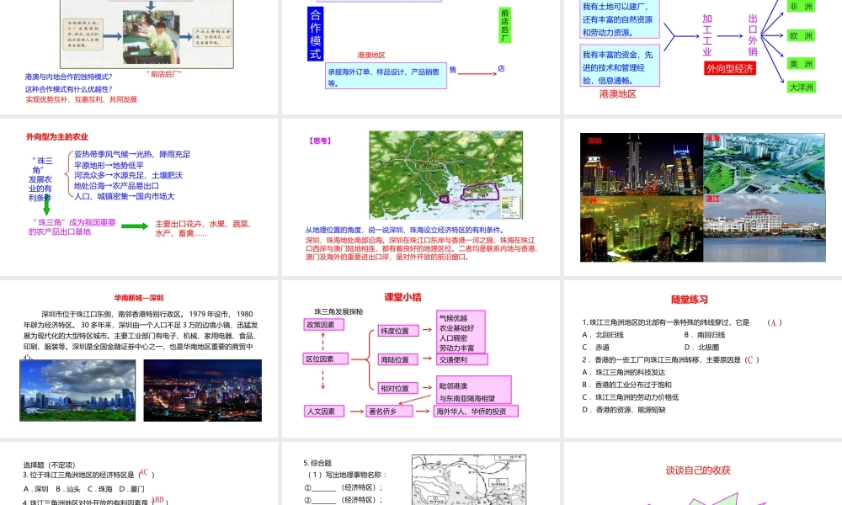Click the 广州 night city photo
Image resolution: width=842 pixels, height=505 pixels.
642,228
